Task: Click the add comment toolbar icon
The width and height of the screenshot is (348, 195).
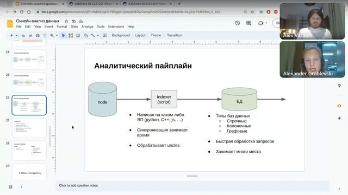Action: click(x=104, y=36)
